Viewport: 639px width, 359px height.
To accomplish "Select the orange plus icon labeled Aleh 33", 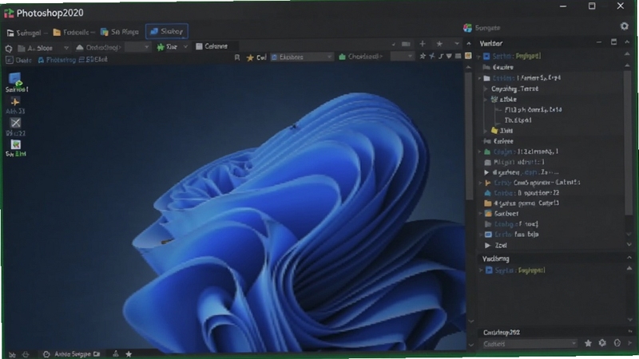I will pos(15,101).
